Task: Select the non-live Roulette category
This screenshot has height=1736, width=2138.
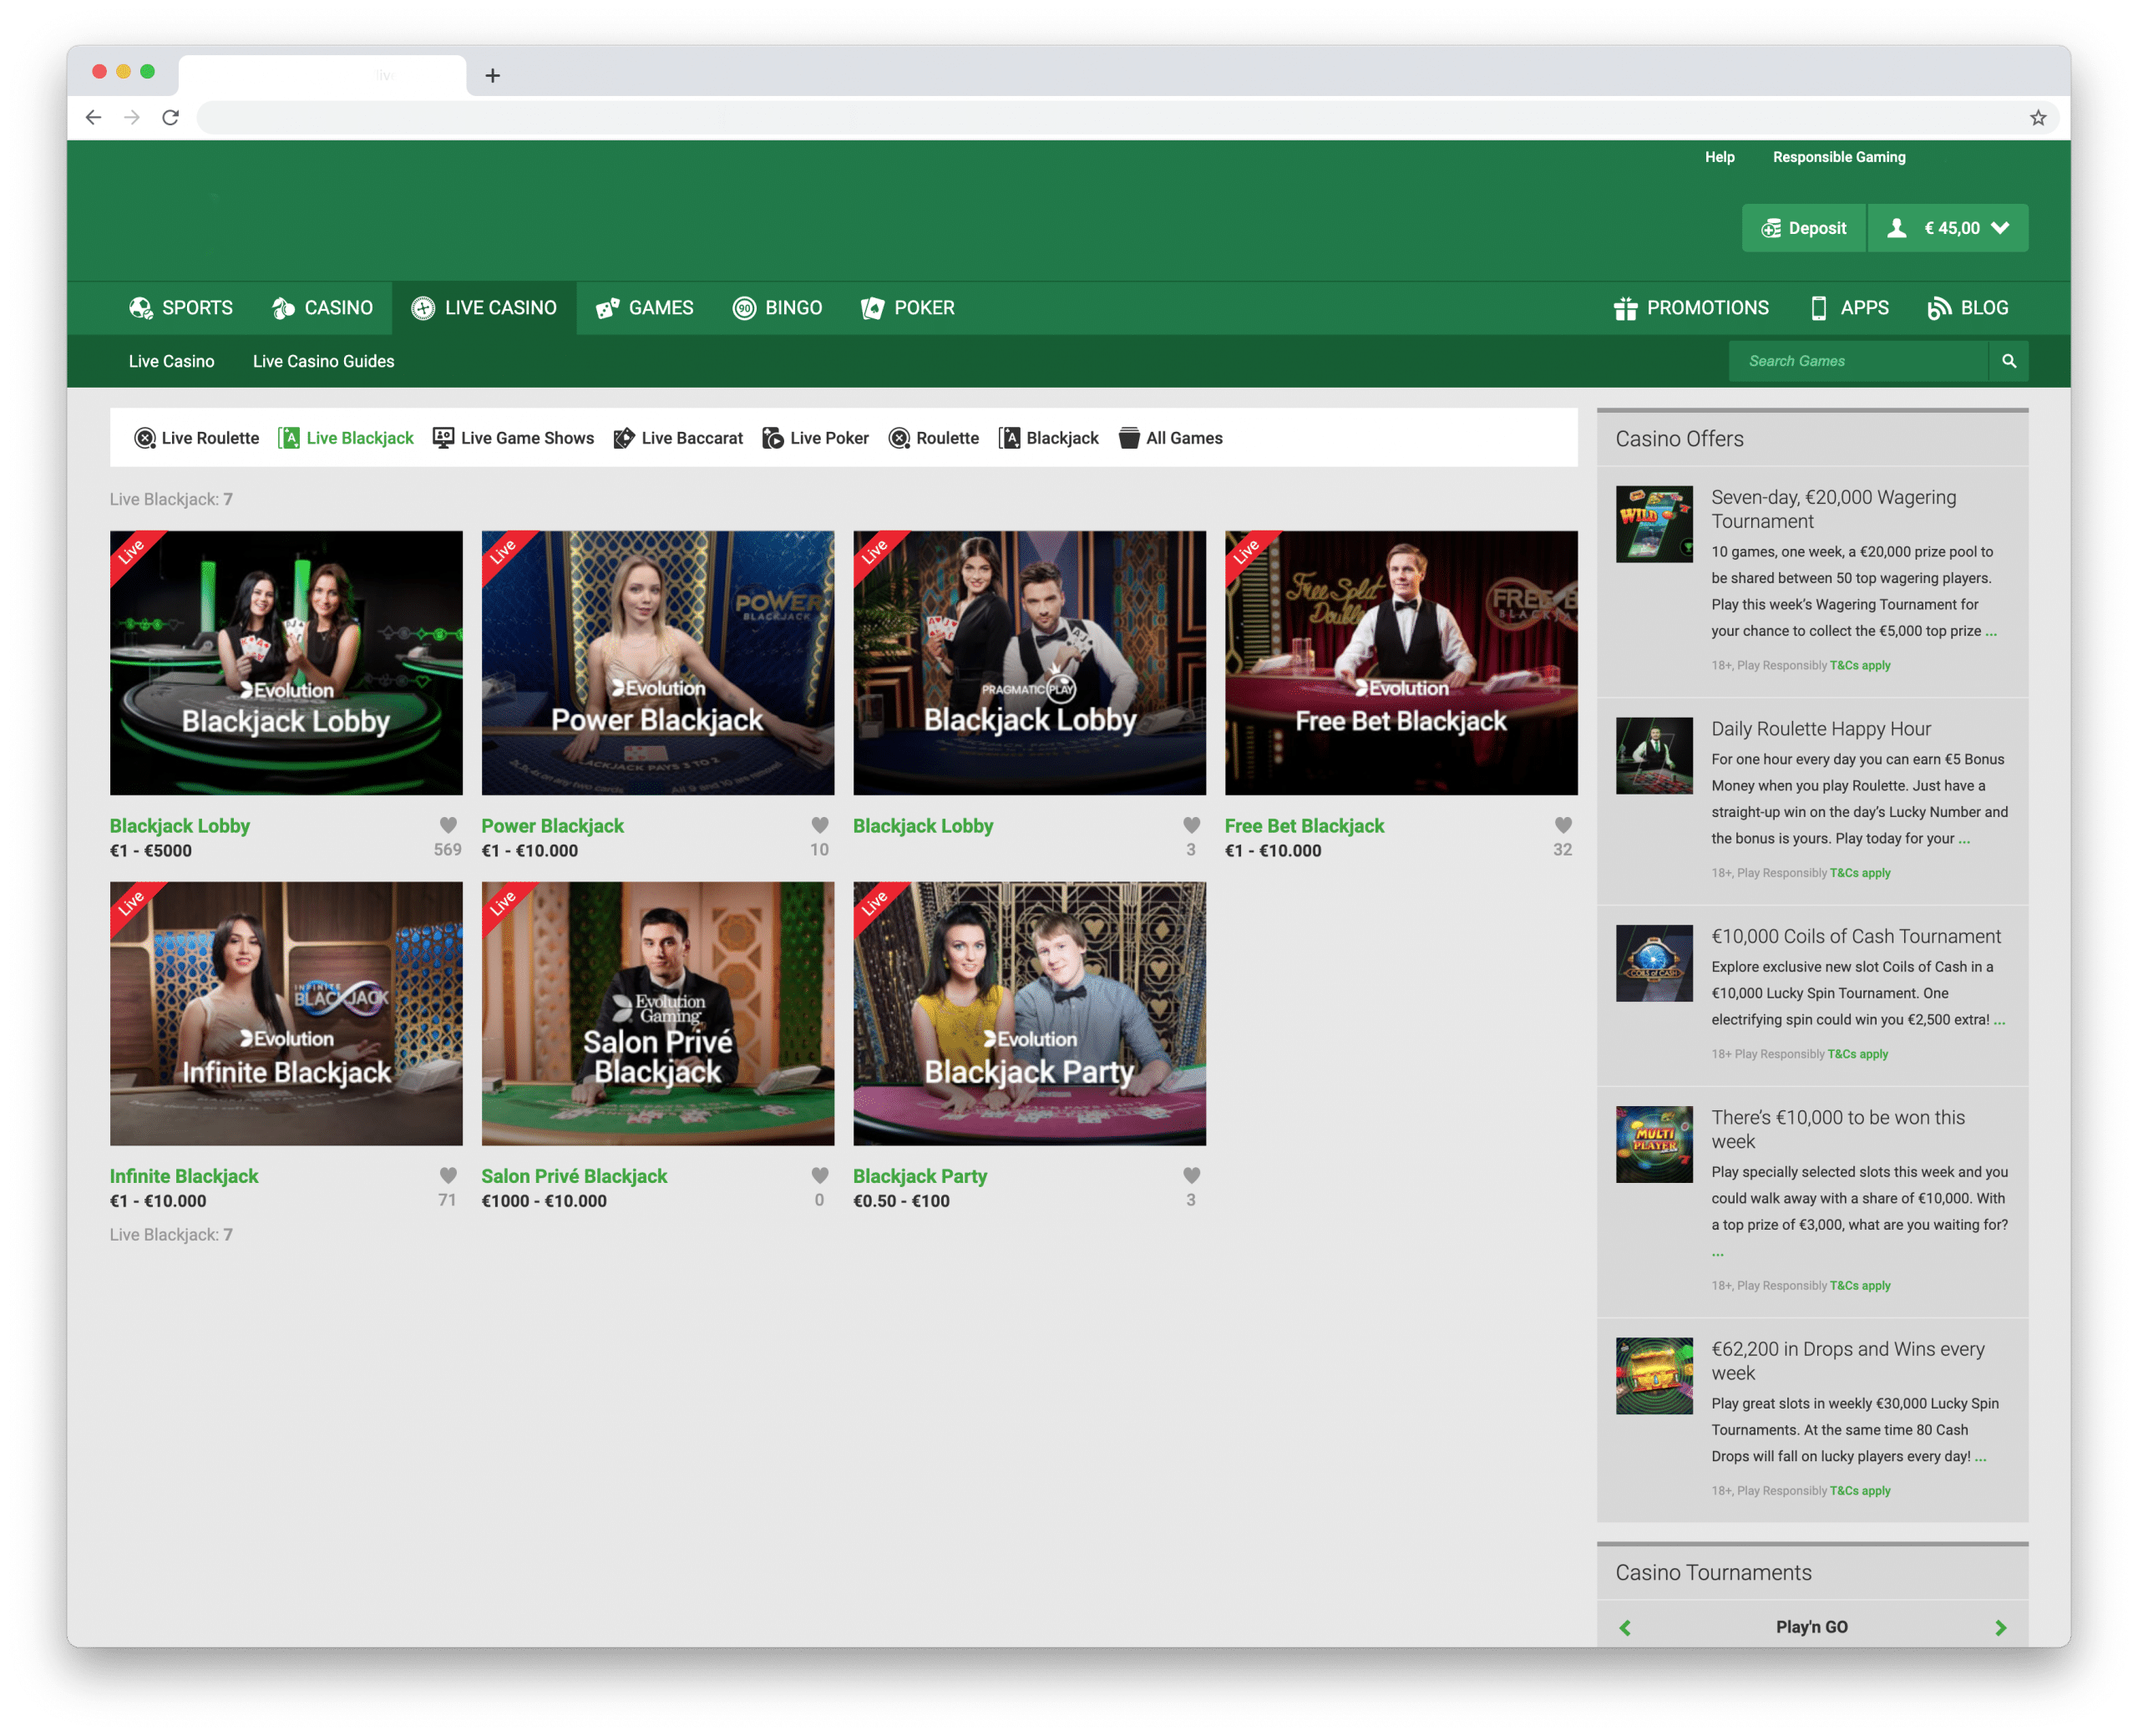Action: point(934,438)
